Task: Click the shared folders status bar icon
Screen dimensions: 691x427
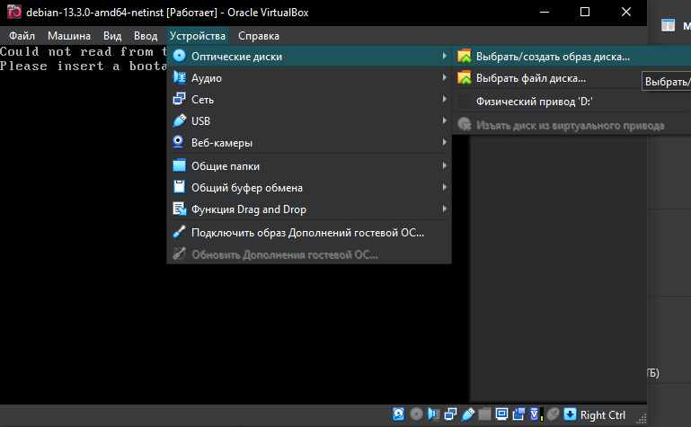Action: tap(485, 414)
